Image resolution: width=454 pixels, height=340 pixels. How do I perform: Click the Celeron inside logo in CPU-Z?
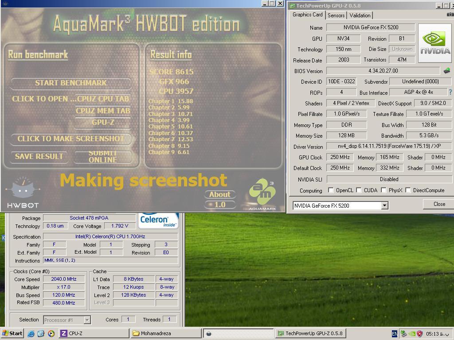tap(158, 221)
